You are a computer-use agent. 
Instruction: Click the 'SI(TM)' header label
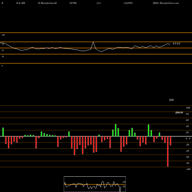(x=73, y=3)
